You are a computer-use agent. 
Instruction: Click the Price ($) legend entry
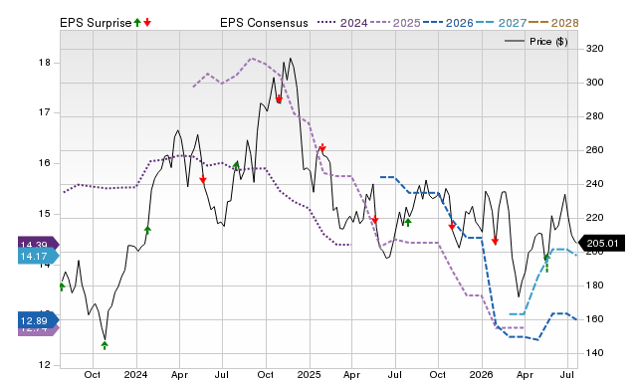(x=536, y=42)
